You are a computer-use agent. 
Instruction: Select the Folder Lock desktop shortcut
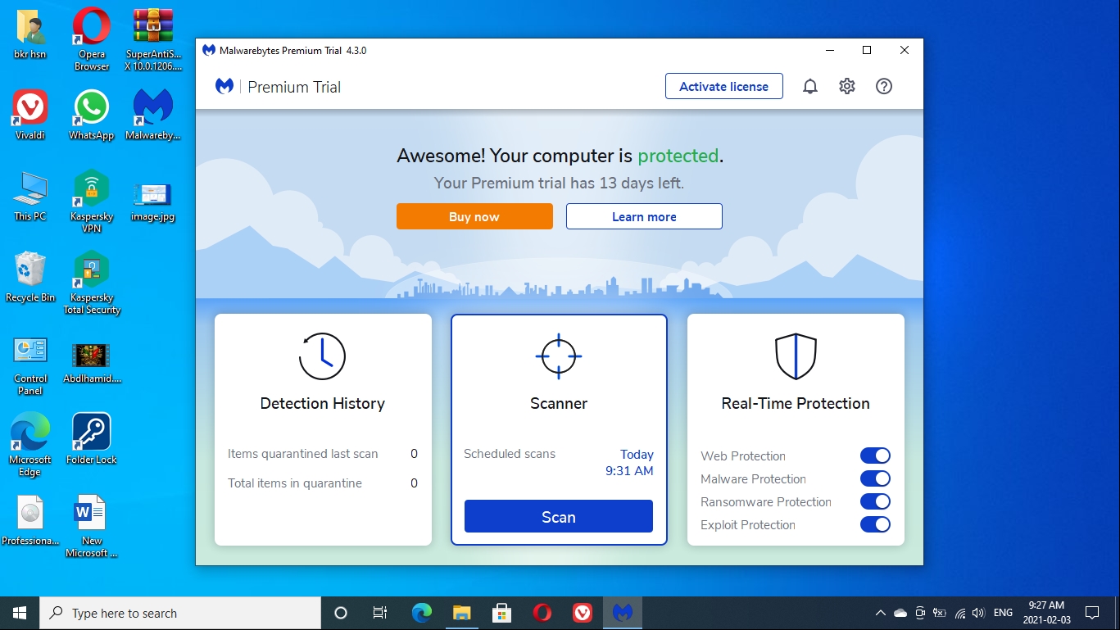[x=92, y=438]
